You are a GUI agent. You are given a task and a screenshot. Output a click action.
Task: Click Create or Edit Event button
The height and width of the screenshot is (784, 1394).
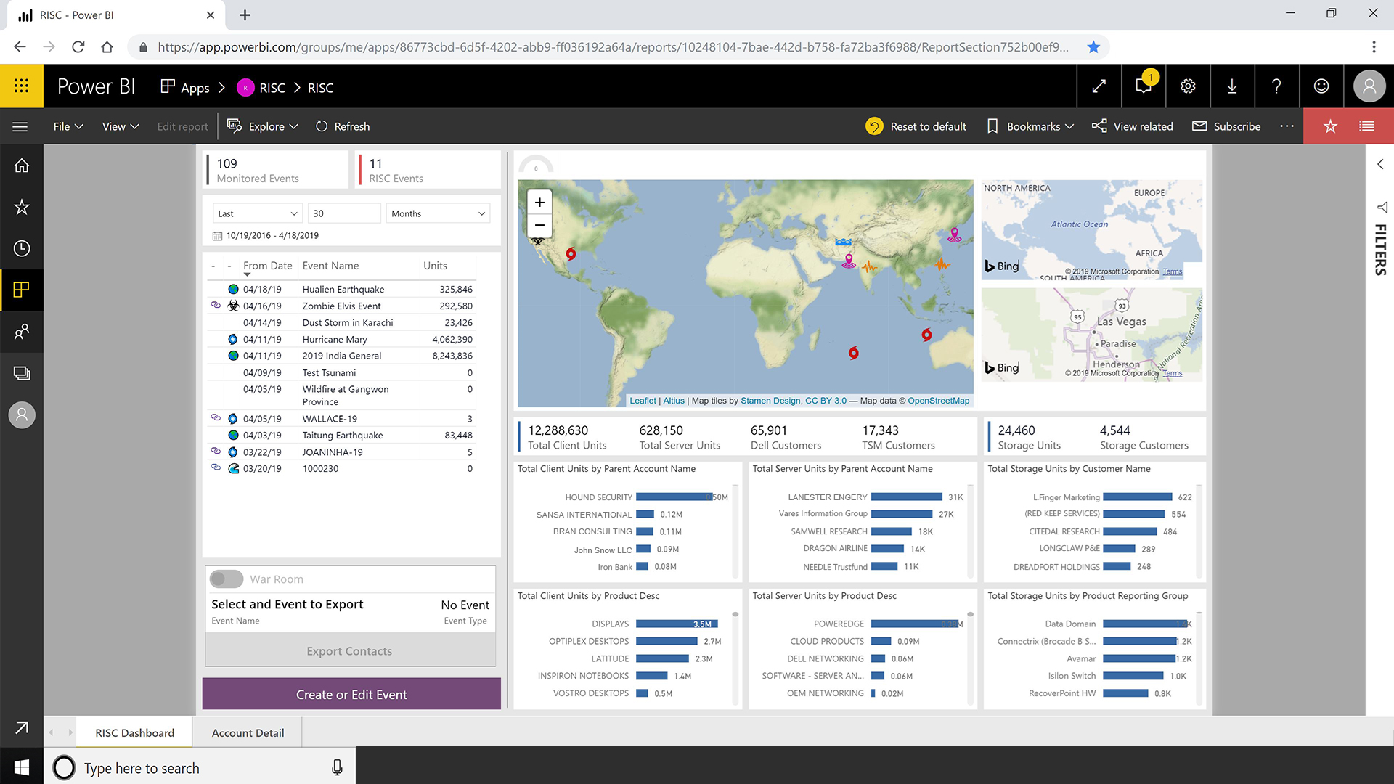pos(351,694)
